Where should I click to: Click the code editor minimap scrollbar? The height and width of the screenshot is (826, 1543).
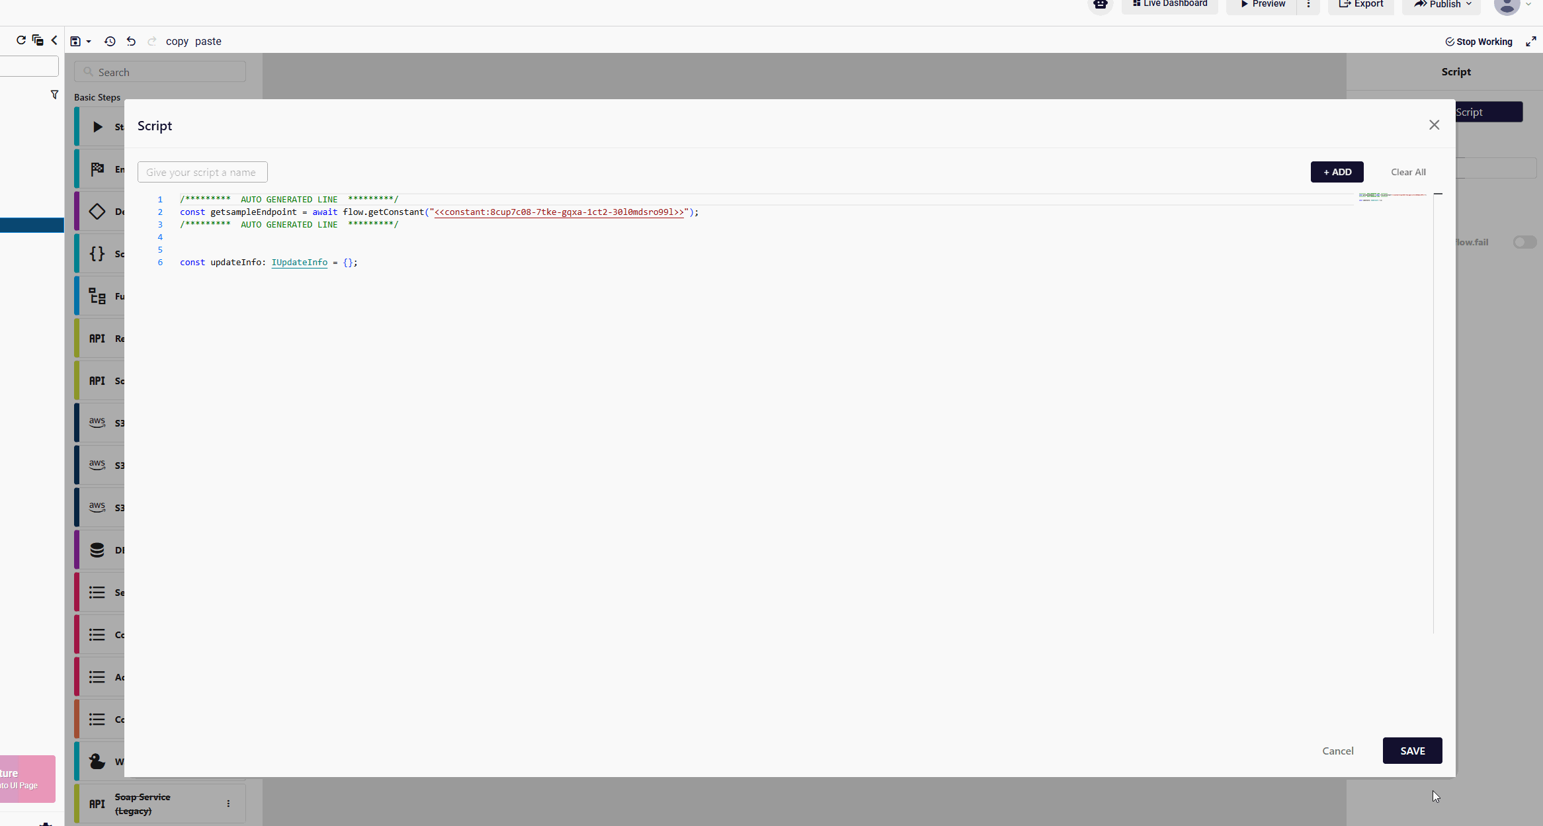1438,194
